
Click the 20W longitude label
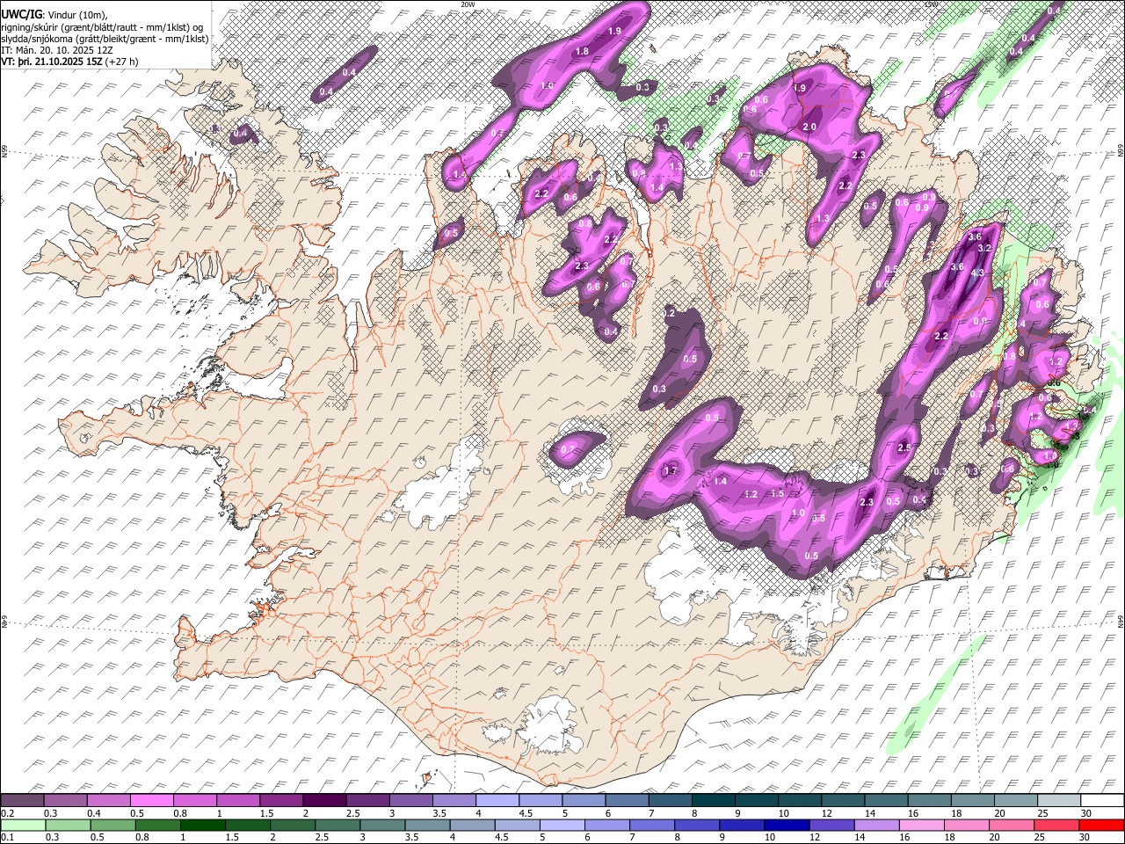pyautogui.click(x=468, y=4)
